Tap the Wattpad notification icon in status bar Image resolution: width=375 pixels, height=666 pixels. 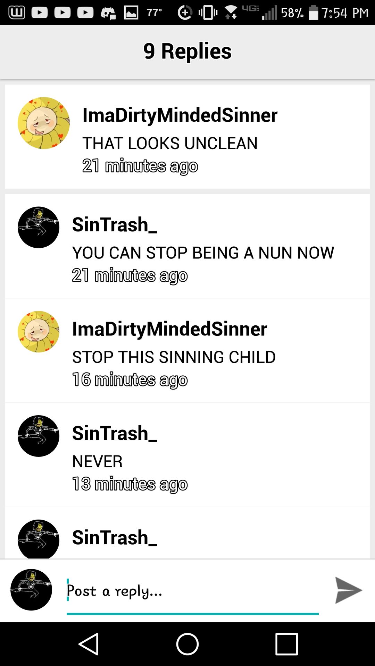click(x=16, y=13)
